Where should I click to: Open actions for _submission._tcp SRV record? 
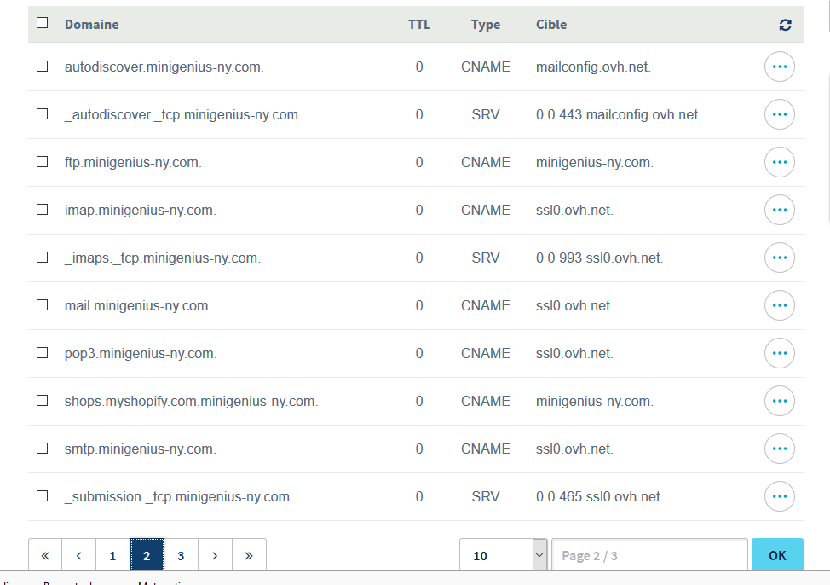(x=779, y=496)
